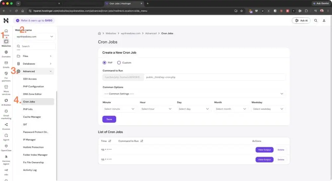Click the Websites breadcrumb link
Viewport: 332px width, 181px height.
pyautogui.click(x=111, y=33)
